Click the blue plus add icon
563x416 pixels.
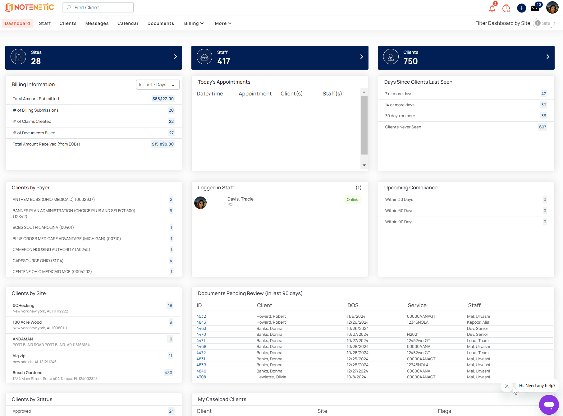tap(522, 8)
